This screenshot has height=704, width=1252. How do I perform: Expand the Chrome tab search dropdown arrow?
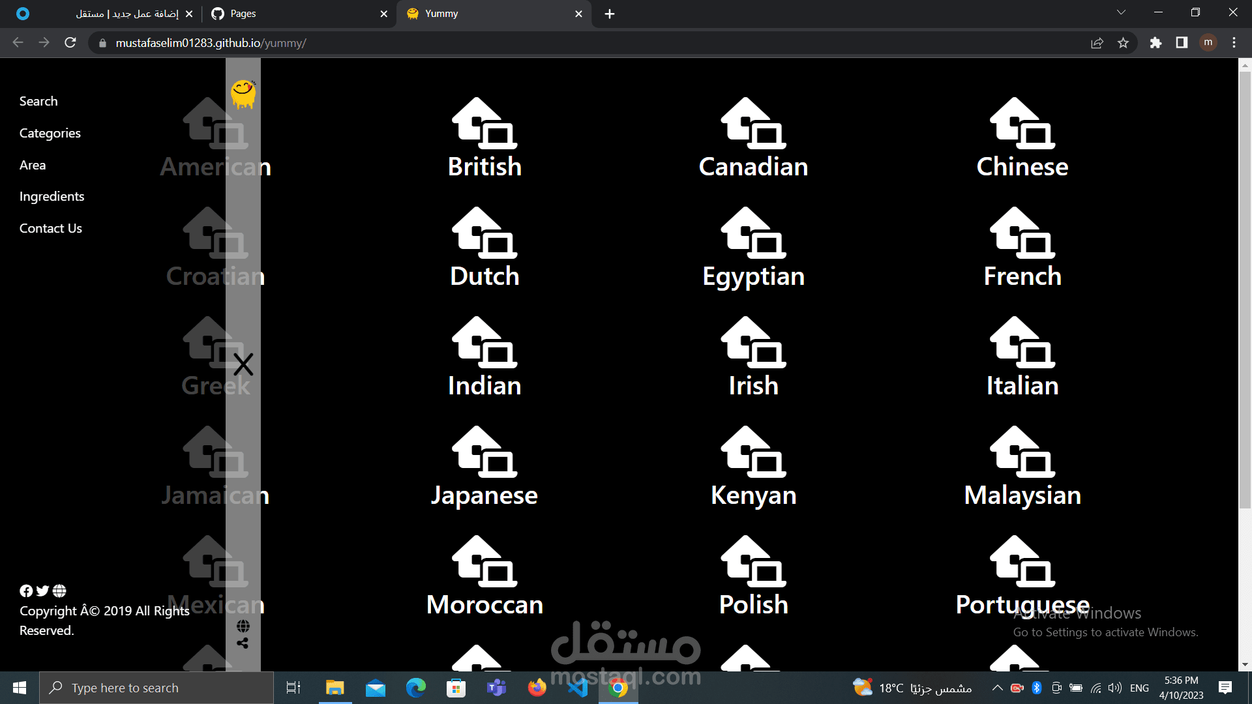pos(1121,12)
